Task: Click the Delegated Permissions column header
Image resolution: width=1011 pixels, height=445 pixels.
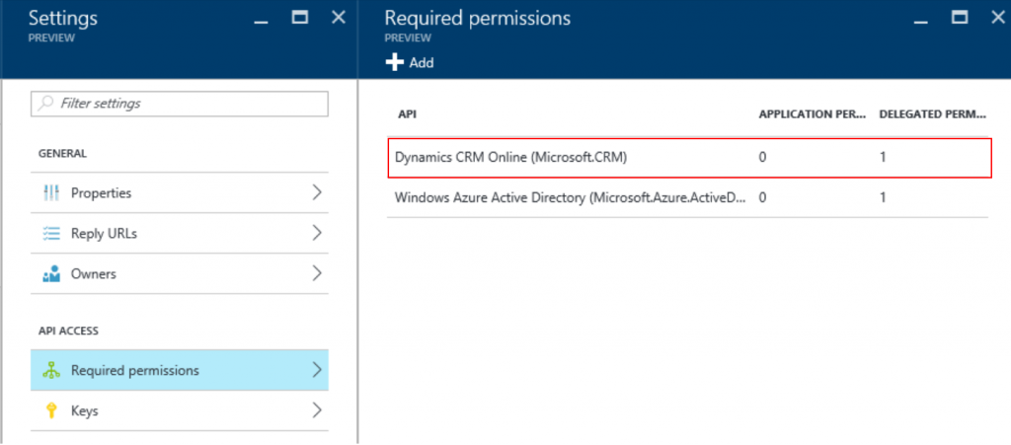Action: pos(932,114)
